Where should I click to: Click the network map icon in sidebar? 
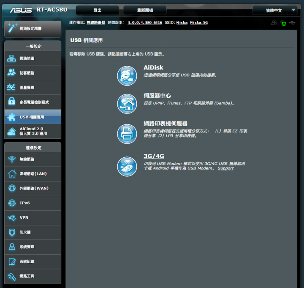pos(11,58)
